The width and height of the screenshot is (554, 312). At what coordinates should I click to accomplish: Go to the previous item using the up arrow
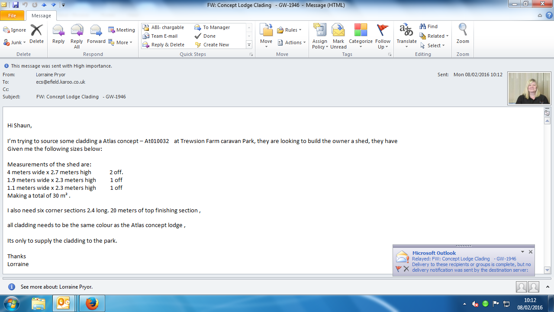[x=44, y=5]
